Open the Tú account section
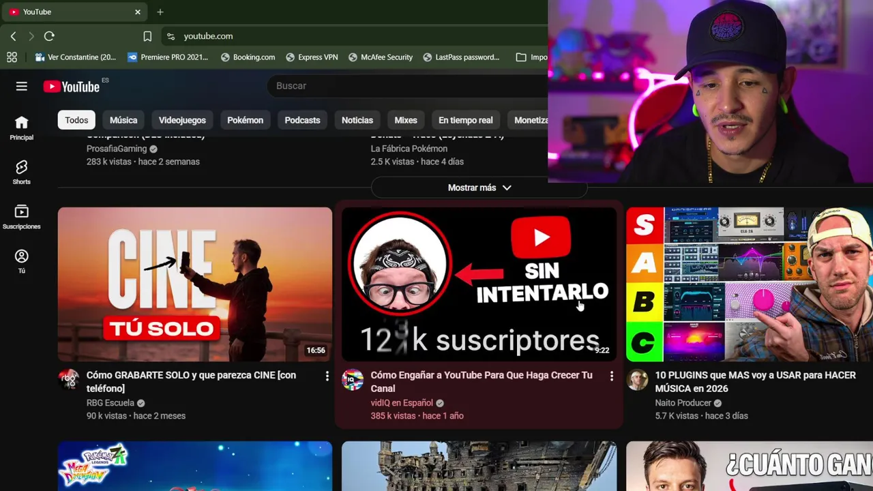The image size is (873, 491). [x=21, y=261]
